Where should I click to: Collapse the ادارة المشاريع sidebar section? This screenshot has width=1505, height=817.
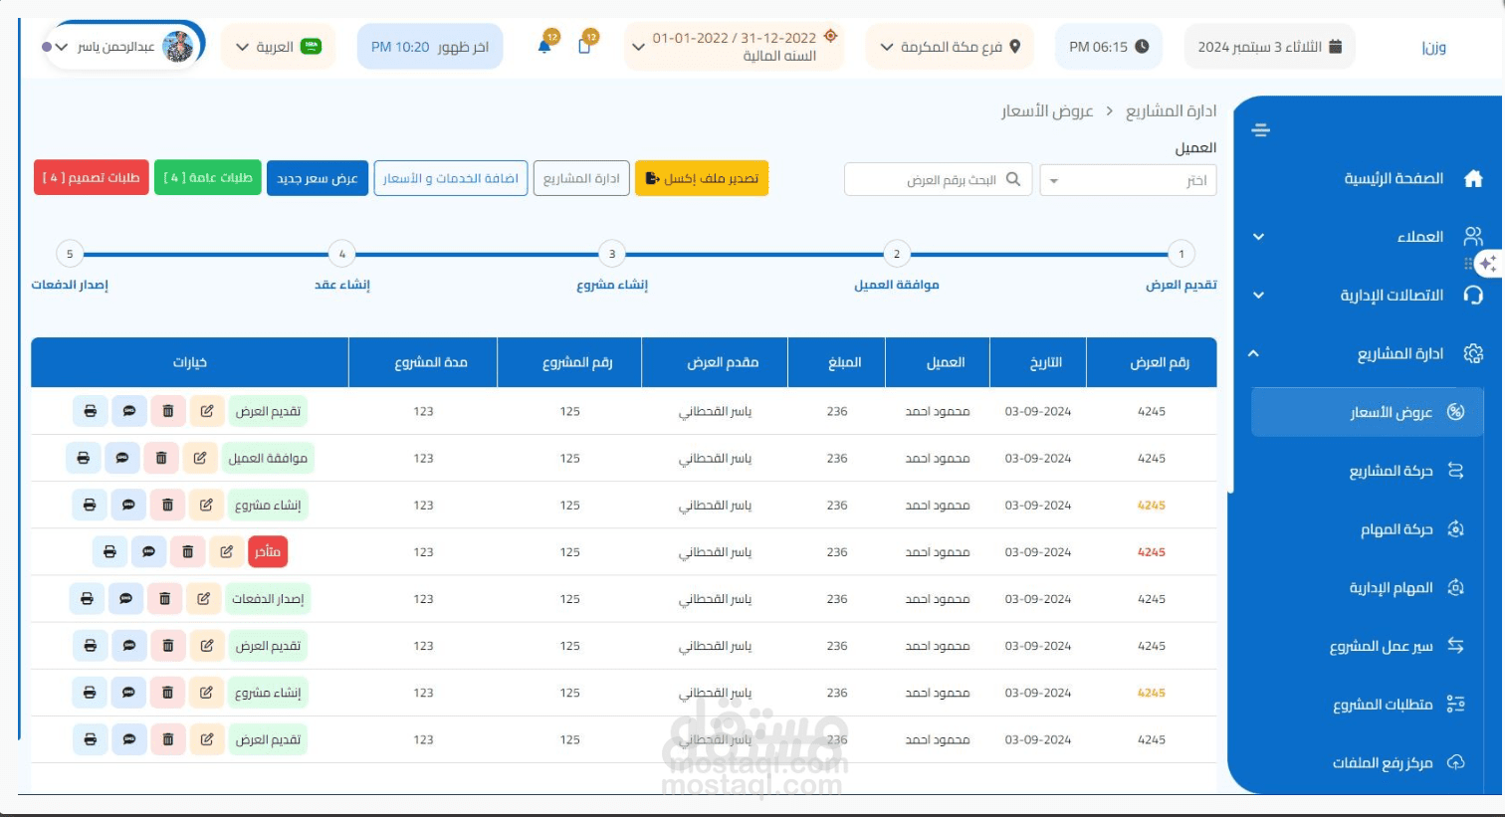click(1254, 353)
